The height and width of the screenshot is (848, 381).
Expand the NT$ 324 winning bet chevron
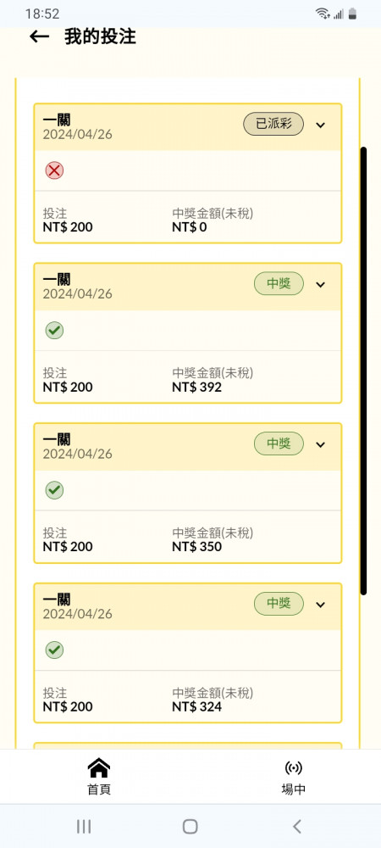[x=321, y=604]
